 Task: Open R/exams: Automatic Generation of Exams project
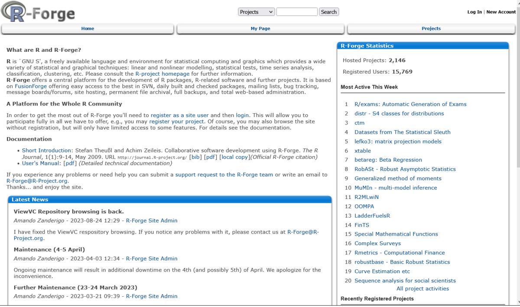[410, 104]
